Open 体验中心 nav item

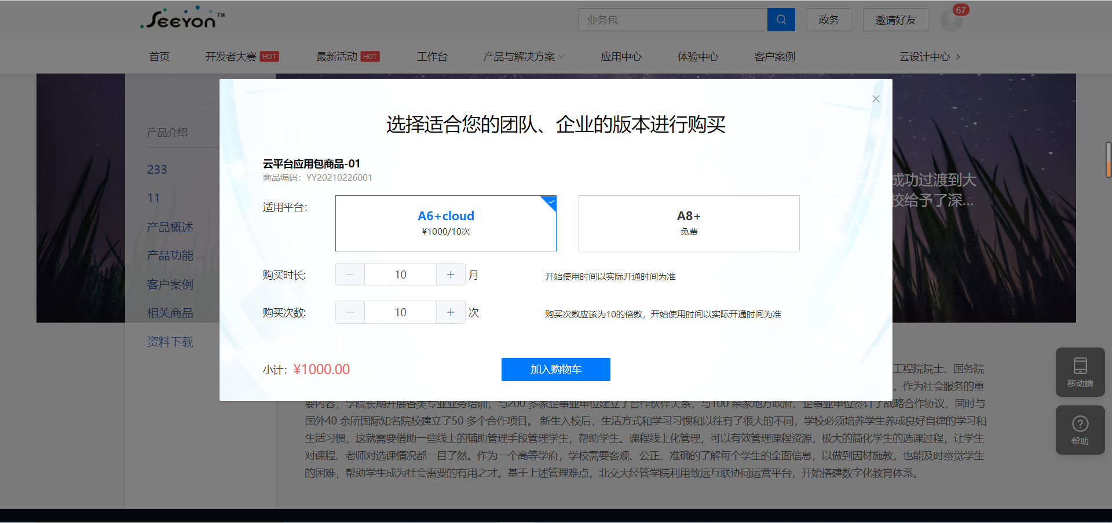[x=698, y=57]
